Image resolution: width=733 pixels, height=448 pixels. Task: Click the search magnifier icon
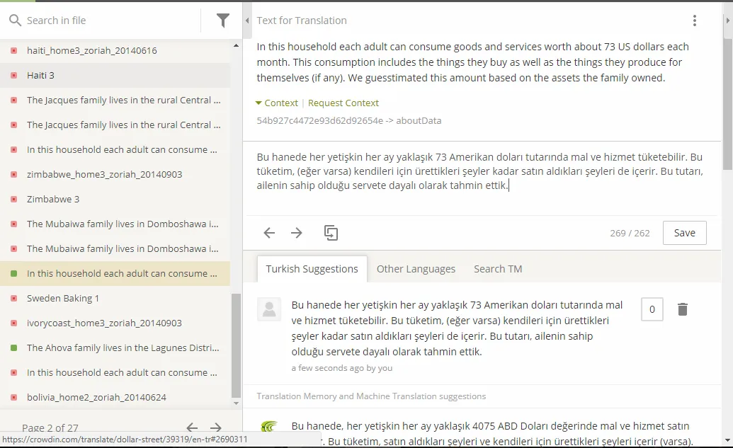15,20
